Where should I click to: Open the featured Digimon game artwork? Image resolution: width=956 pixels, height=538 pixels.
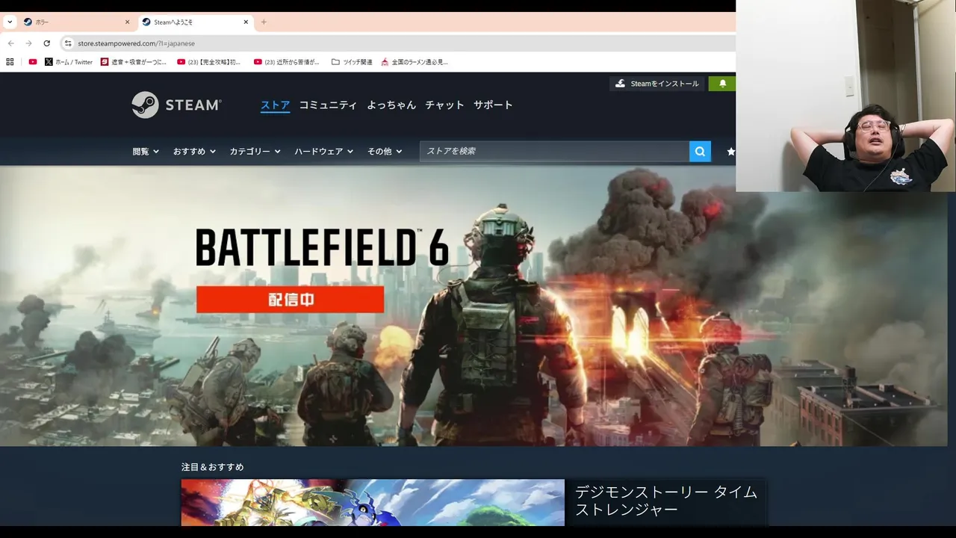[373, 502]
